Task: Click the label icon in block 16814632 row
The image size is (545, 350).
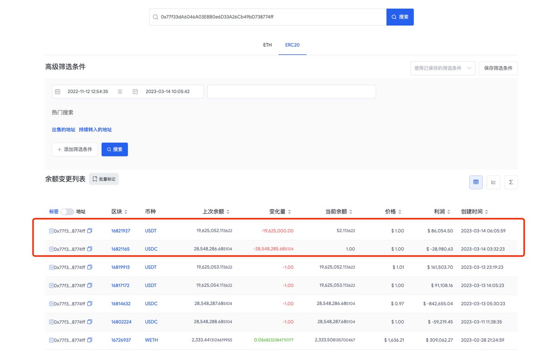Action: [x=51, y=303]
